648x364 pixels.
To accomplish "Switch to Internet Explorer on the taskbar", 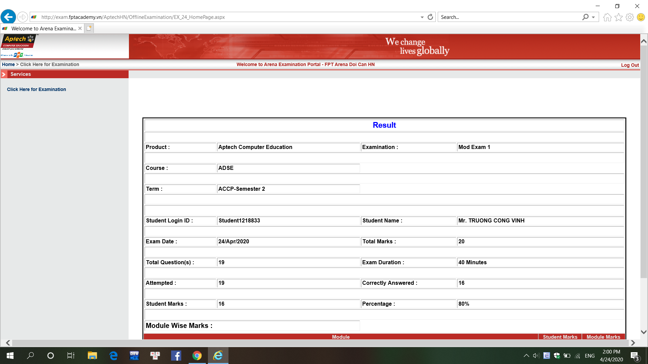I will tap(218, 356).
